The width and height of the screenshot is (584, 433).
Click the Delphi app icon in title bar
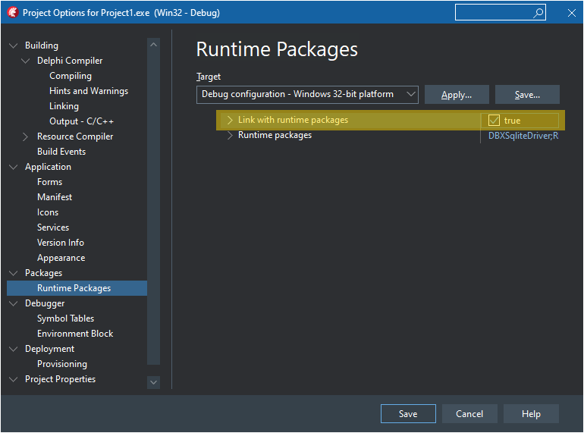pyautogui.click(x=12, y=13)
